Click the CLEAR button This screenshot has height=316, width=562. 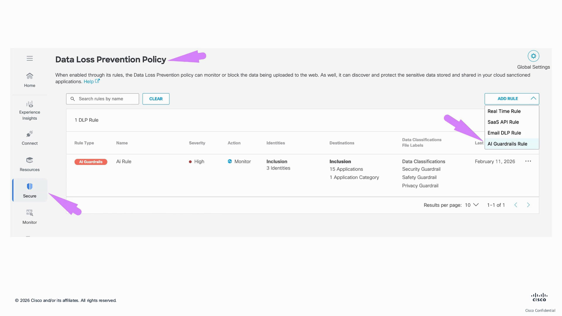(156, 99)
